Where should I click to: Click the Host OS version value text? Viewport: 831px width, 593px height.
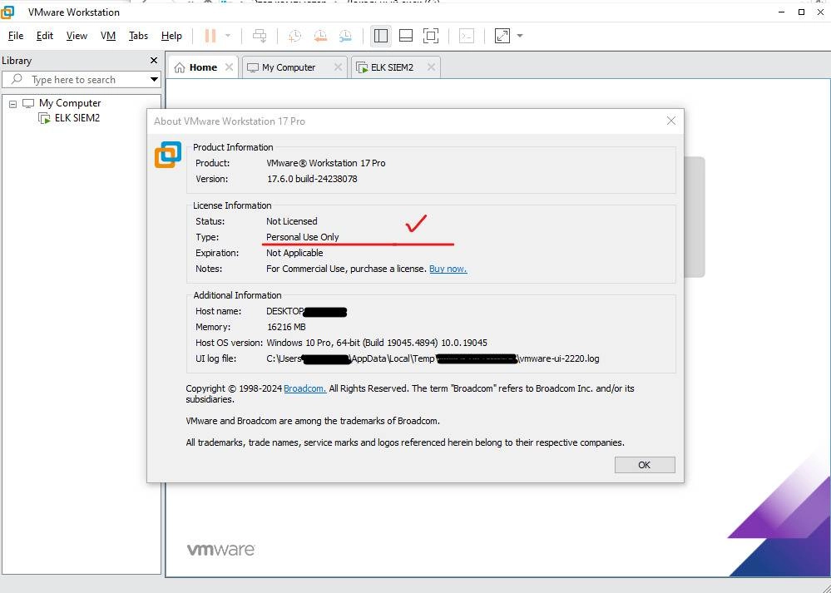(377, 343)
